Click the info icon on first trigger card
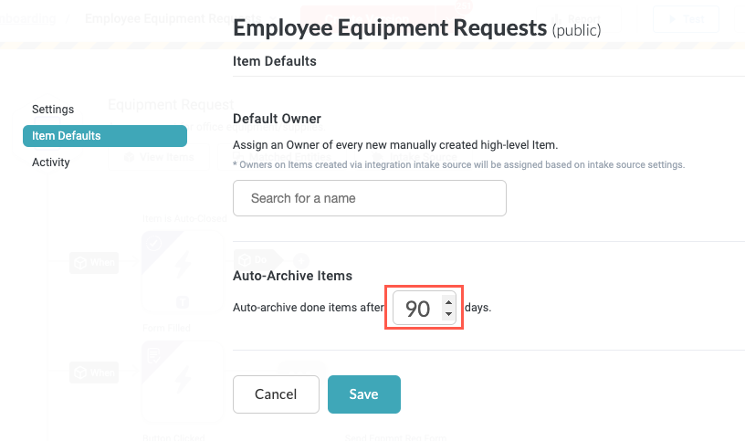 tap(182, 301)
